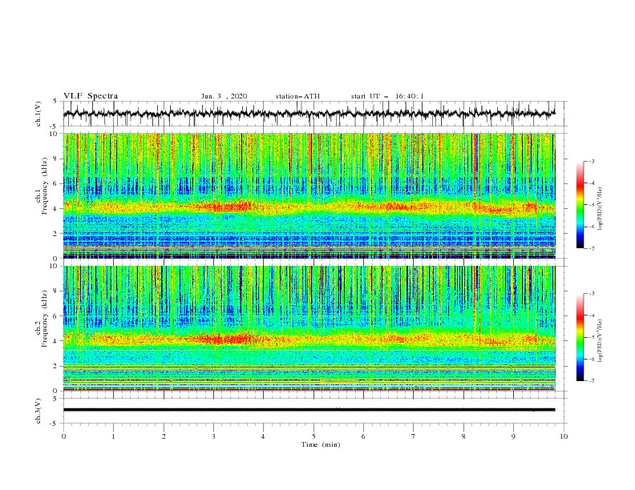This screenshot has width=635, height=490.
Task: Click the "8" kHz tick on ch.2 frequency axis
Action: pos(57,291)
